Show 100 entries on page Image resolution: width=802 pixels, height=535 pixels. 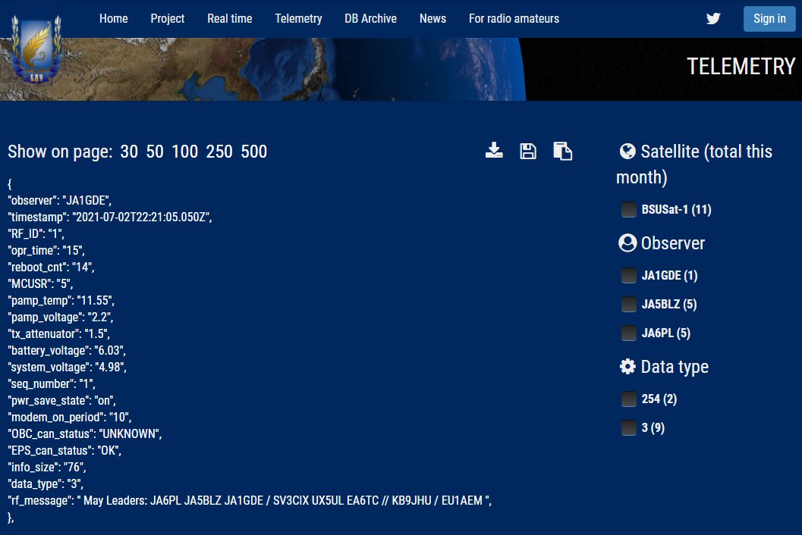click(x=184, y=152)
